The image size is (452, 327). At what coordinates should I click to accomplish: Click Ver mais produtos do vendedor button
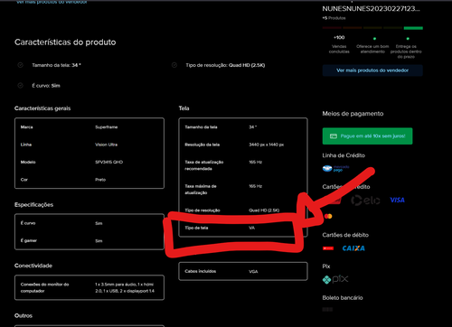[372, 70]
